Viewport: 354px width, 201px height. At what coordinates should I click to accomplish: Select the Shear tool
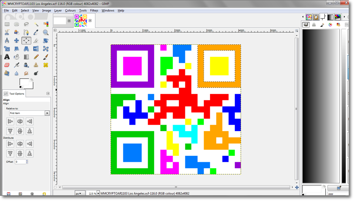(16, 49)
